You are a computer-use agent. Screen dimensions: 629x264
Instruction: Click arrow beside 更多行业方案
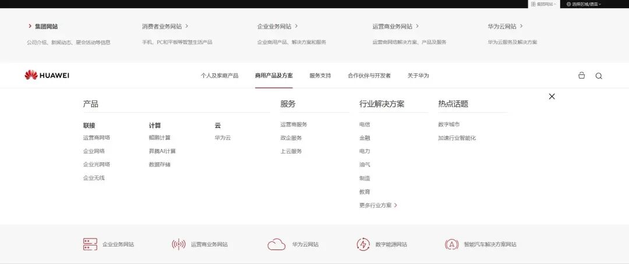coord(395,205)
